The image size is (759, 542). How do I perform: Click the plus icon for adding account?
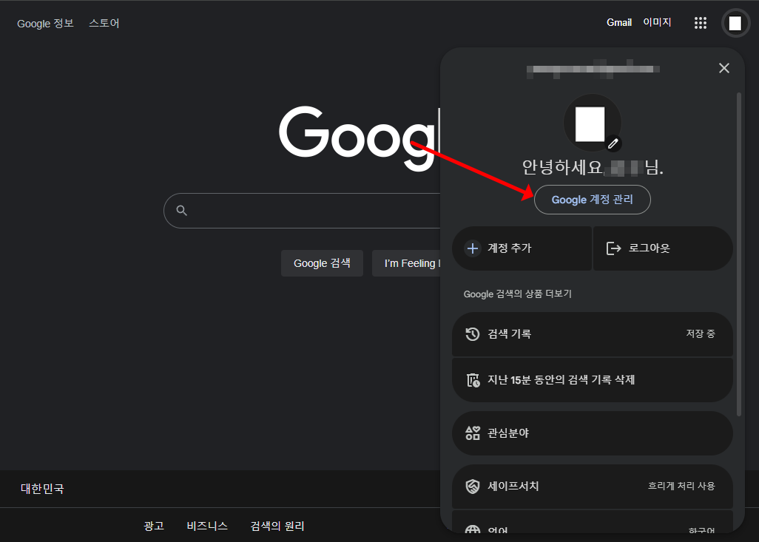(x=473, y=248)
